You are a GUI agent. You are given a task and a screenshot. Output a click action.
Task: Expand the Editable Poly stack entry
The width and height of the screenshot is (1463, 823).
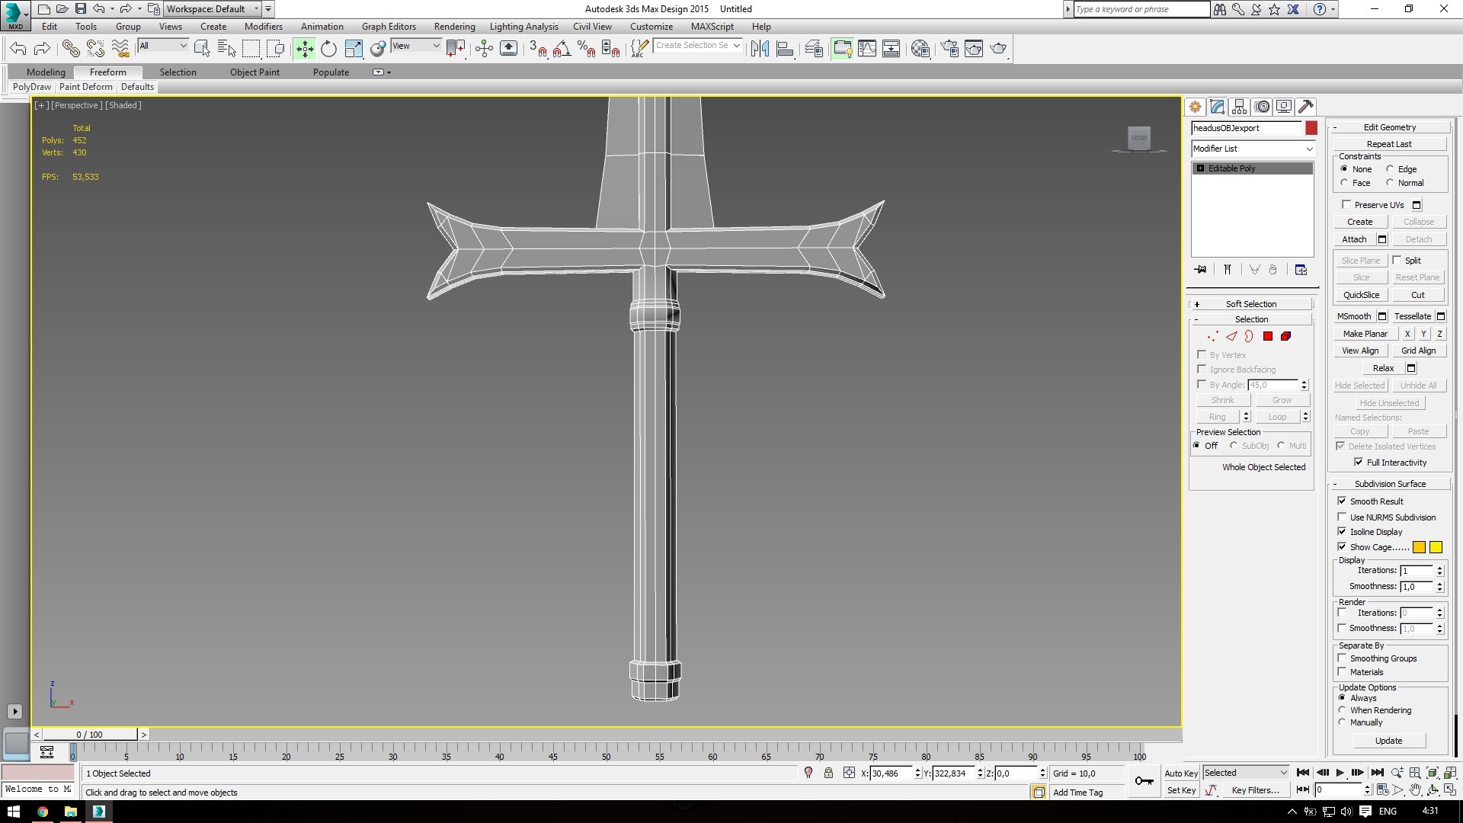point(1201,168)
